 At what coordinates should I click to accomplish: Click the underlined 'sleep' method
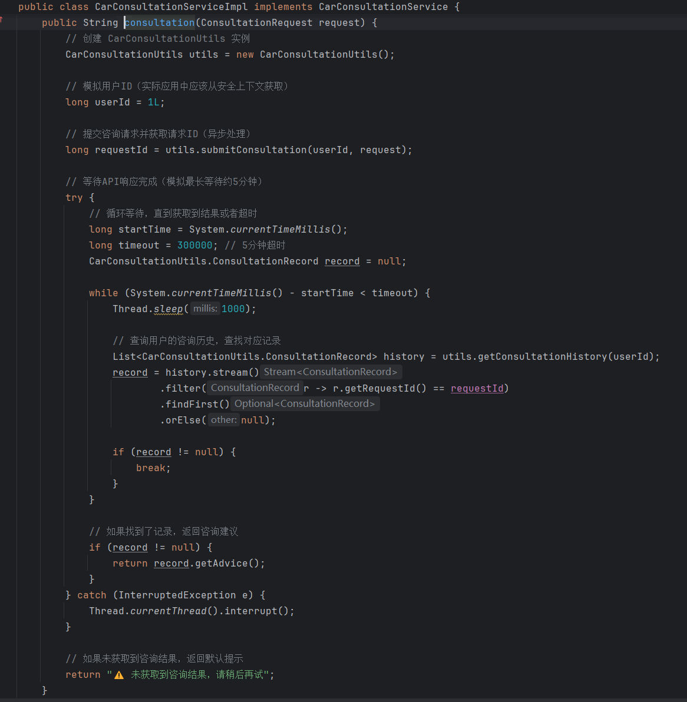tap(169, 309)
